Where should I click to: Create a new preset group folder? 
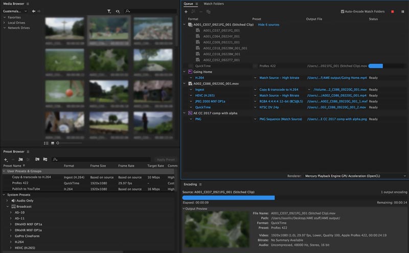(x=20, y=159)
